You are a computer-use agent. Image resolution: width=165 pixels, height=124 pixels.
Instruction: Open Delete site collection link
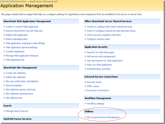pyautogui.click(x=16, y=77)
